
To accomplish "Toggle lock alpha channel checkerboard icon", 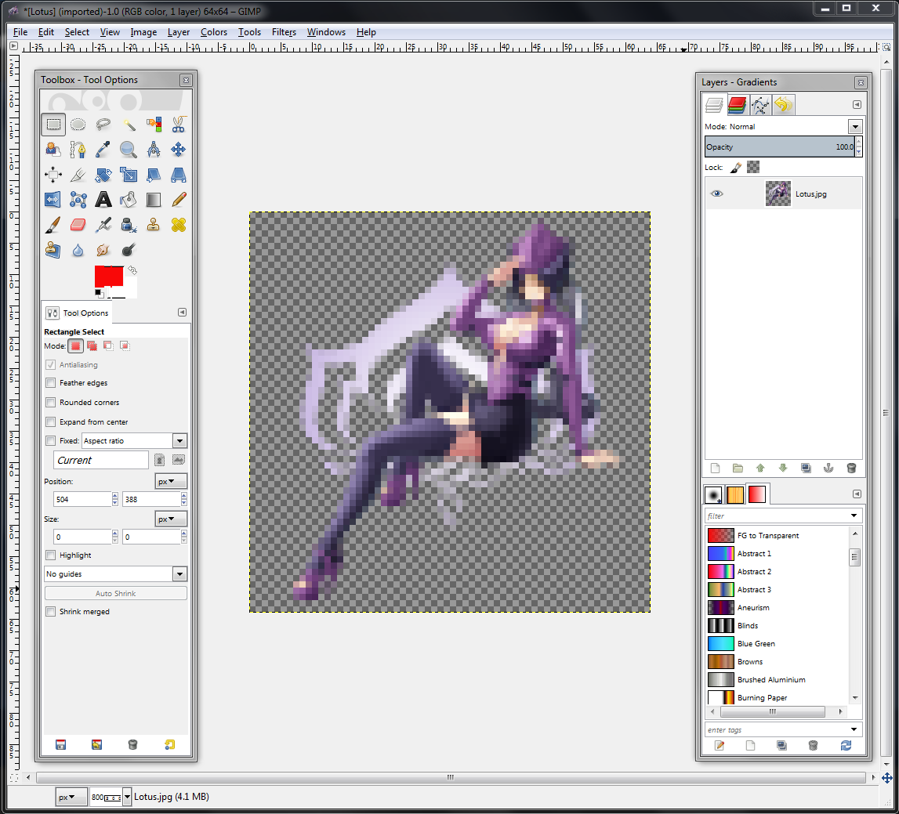I will coord(753,168).
